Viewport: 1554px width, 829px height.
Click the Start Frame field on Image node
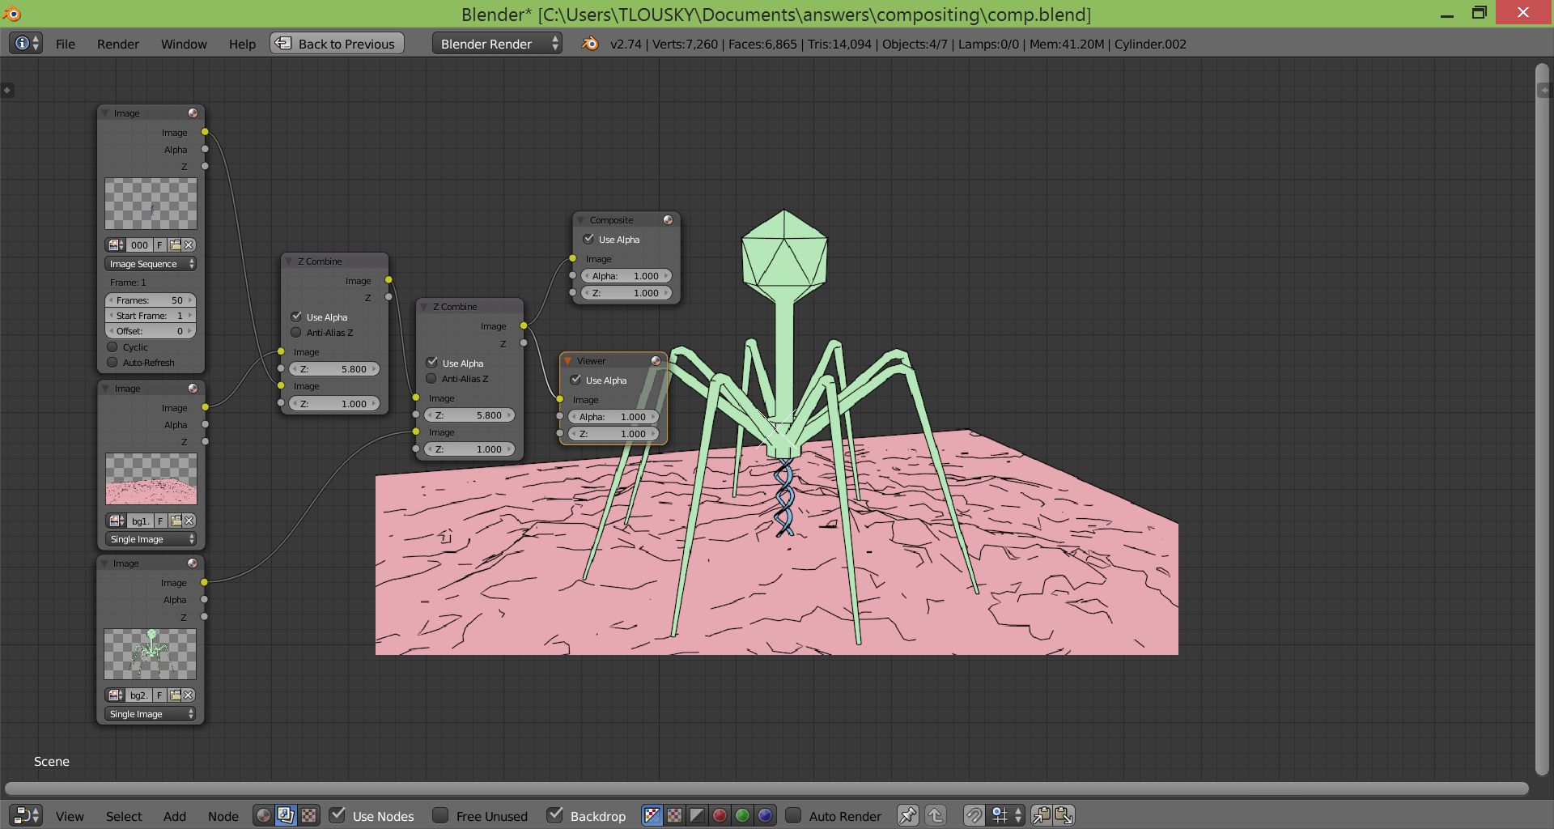coord(151,315)
